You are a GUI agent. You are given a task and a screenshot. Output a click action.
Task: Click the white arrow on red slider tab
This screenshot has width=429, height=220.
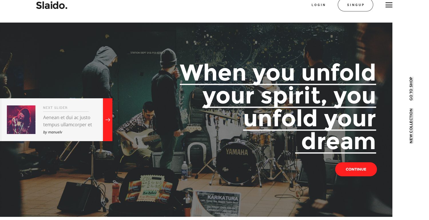click(x=108, y=120)
